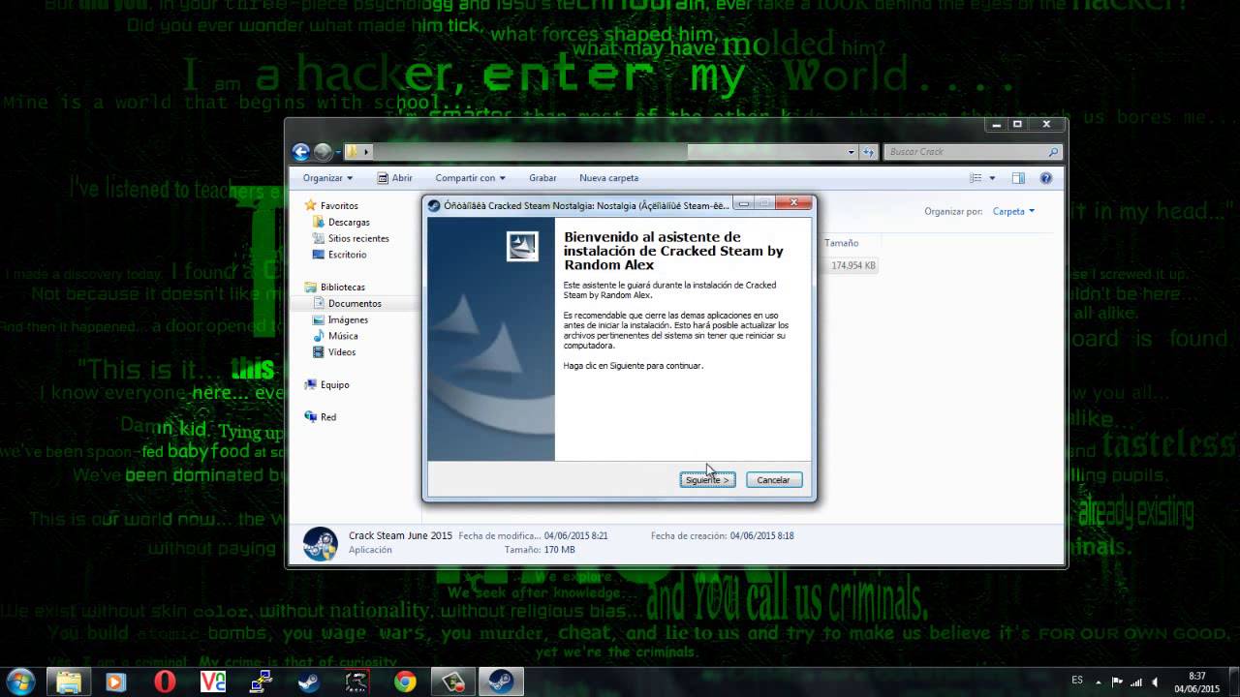Open volume control tray icon

1155,682
